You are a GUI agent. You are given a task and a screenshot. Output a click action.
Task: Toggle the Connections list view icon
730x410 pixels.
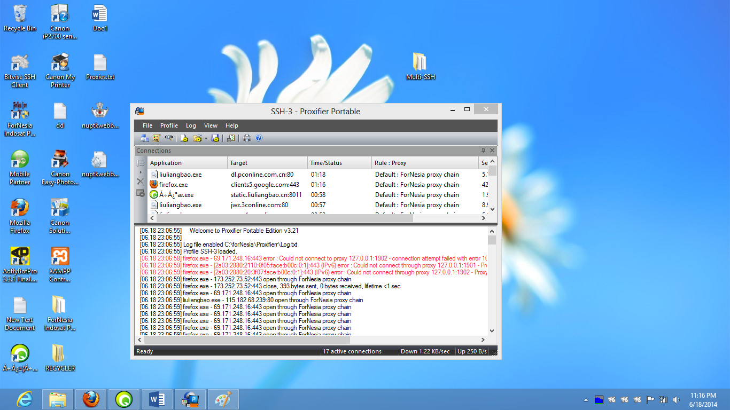[x=141, y=163]
